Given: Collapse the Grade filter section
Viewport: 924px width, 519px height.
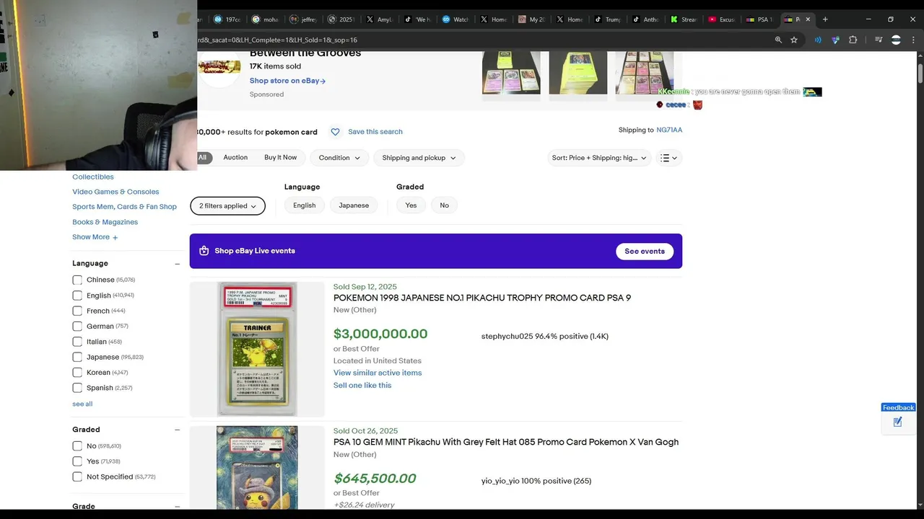Looking at the screenshot, I should 177,507.
